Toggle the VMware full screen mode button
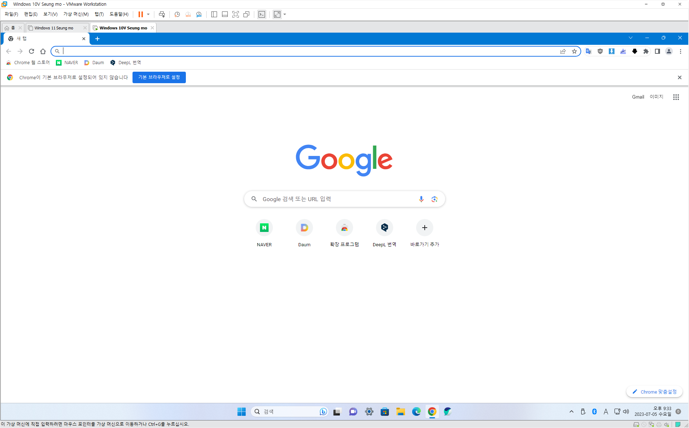Image resolution: width=689 pixels, height=428 pixels. pyautogui.click(x=236, y=14)
